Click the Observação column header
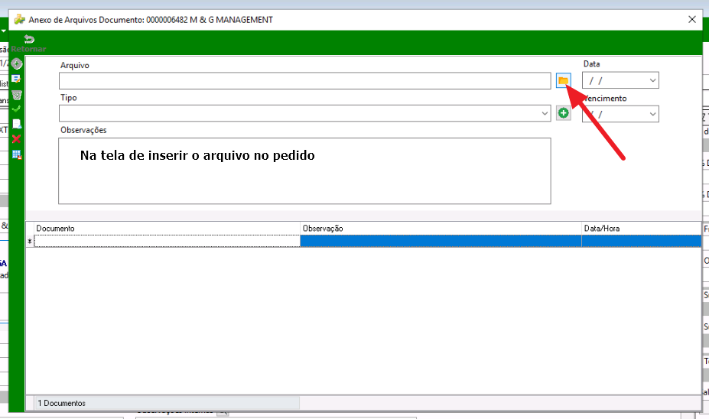Screen dimensions: 709x419 pos(441,229)
